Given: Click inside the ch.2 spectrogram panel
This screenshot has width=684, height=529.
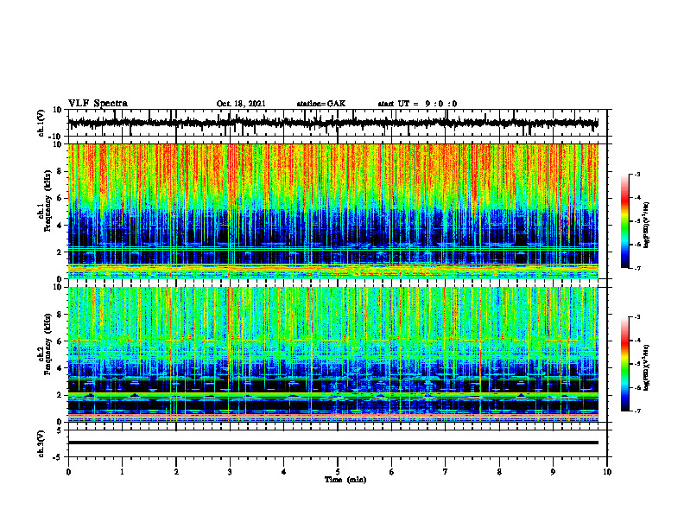Looking at the screenshot, I should click(x=338, y=354).
